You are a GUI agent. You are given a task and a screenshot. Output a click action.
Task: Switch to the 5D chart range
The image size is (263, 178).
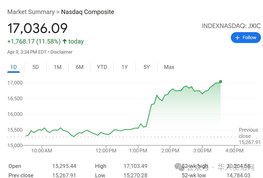36,67
